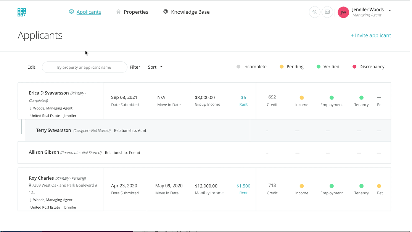Click the Filter button
Screen dimensions: 412x232
pos(135,67)
